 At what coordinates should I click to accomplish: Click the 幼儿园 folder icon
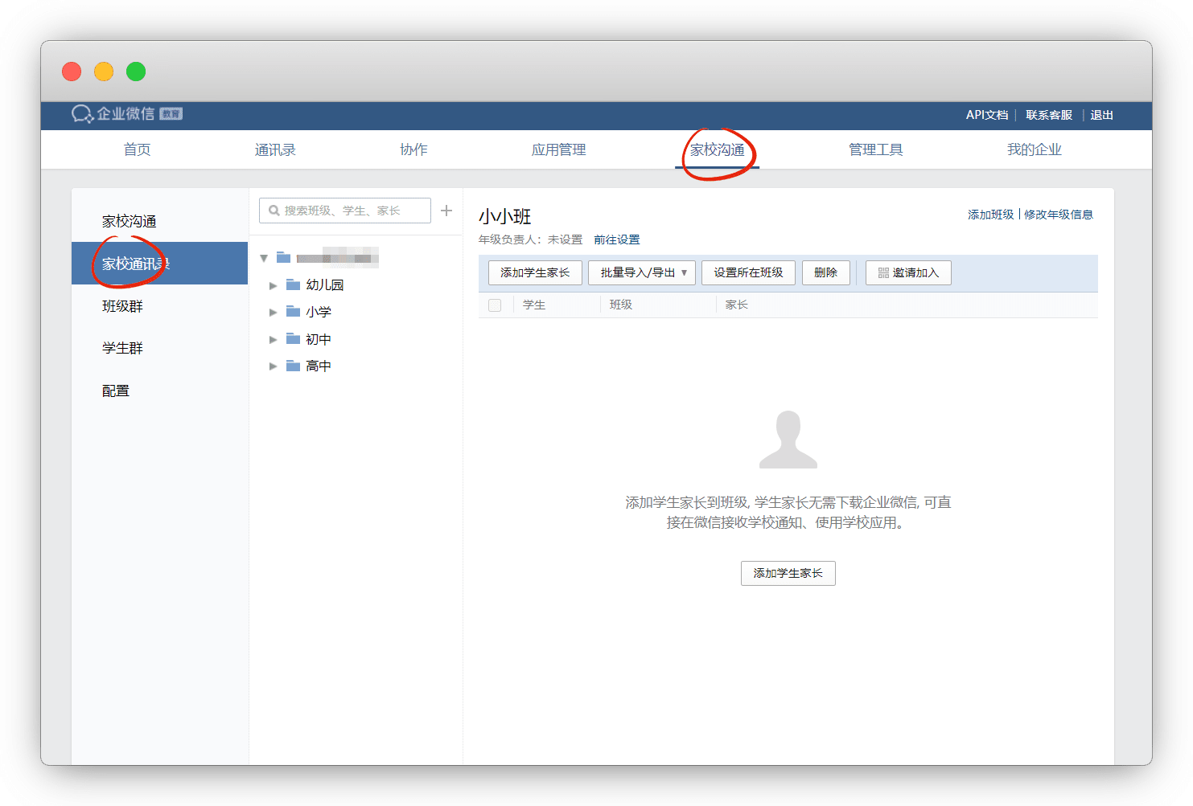coord(293,284)
